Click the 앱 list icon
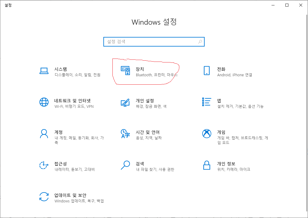This screenshot has width=308, height=218. (x=207, y=102)
